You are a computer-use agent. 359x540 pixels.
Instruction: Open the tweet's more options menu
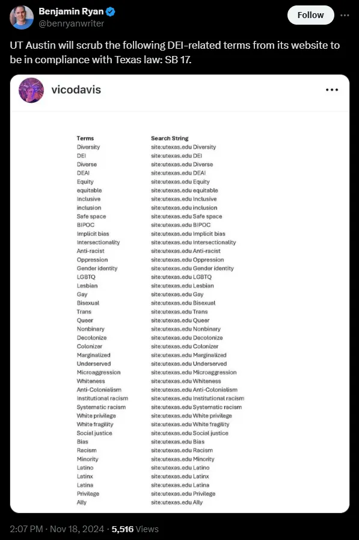click(x=345, y=15)
